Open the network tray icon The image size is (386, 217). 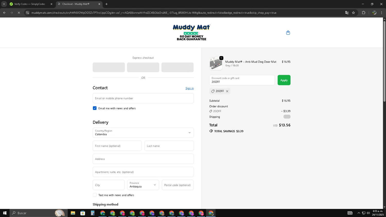tap(364, 213)
